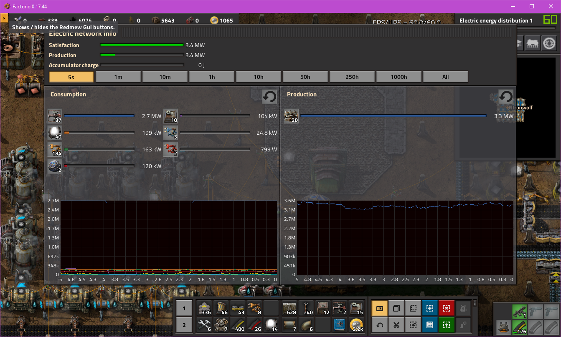Viewport: 561px width, 337px height.
Task: Select the 50h time range
Action: (x=305, y=77)
